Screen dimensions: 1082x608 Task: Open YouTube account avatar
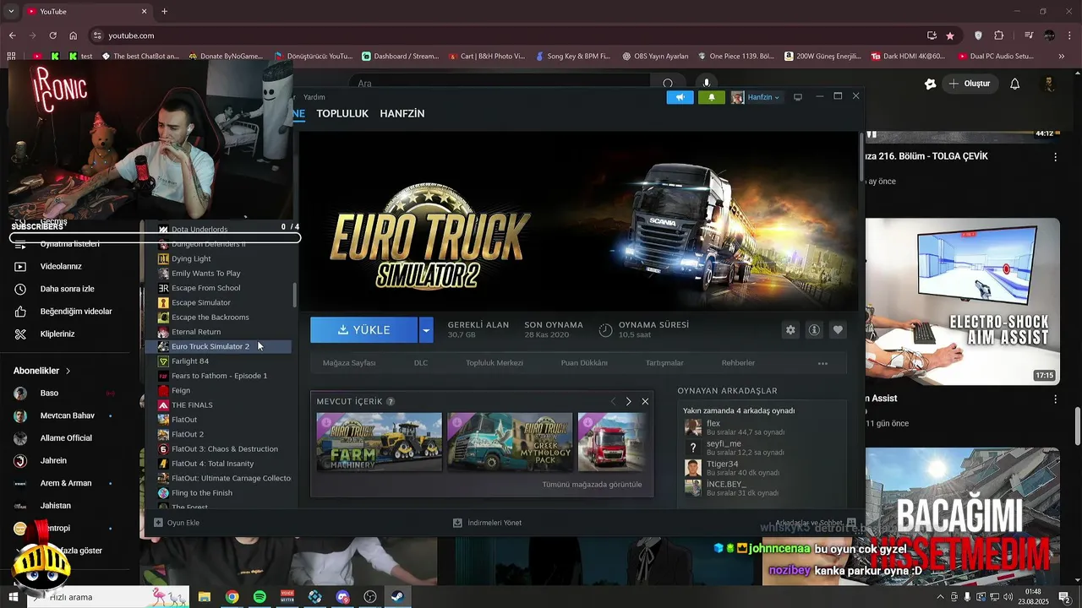[x=1049, y=84]
